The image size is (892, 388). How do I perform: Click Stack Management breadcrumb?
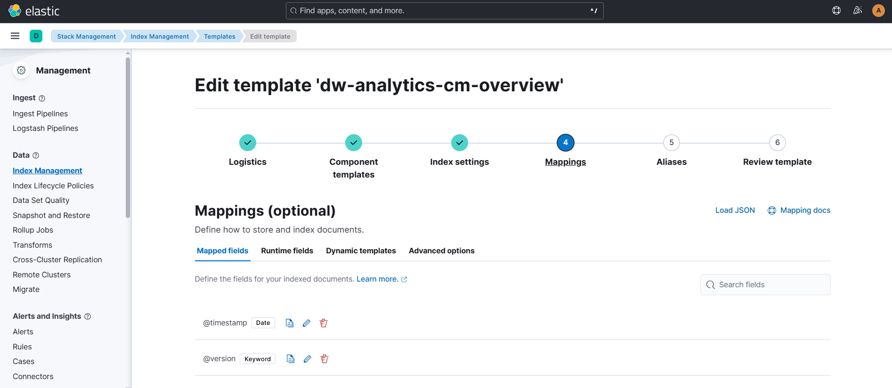point(87,36)
